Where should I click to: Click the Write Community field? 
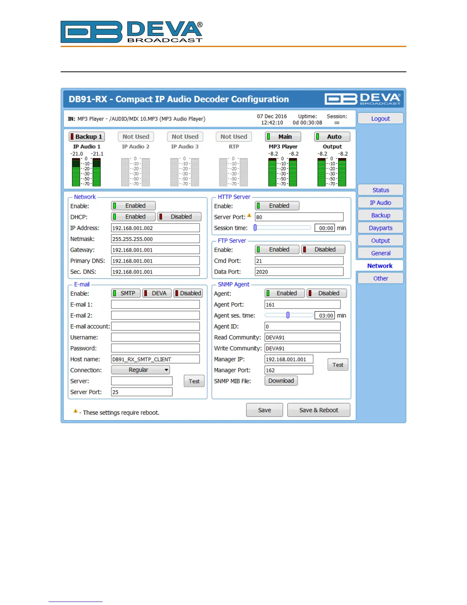[x=303, y=348]
